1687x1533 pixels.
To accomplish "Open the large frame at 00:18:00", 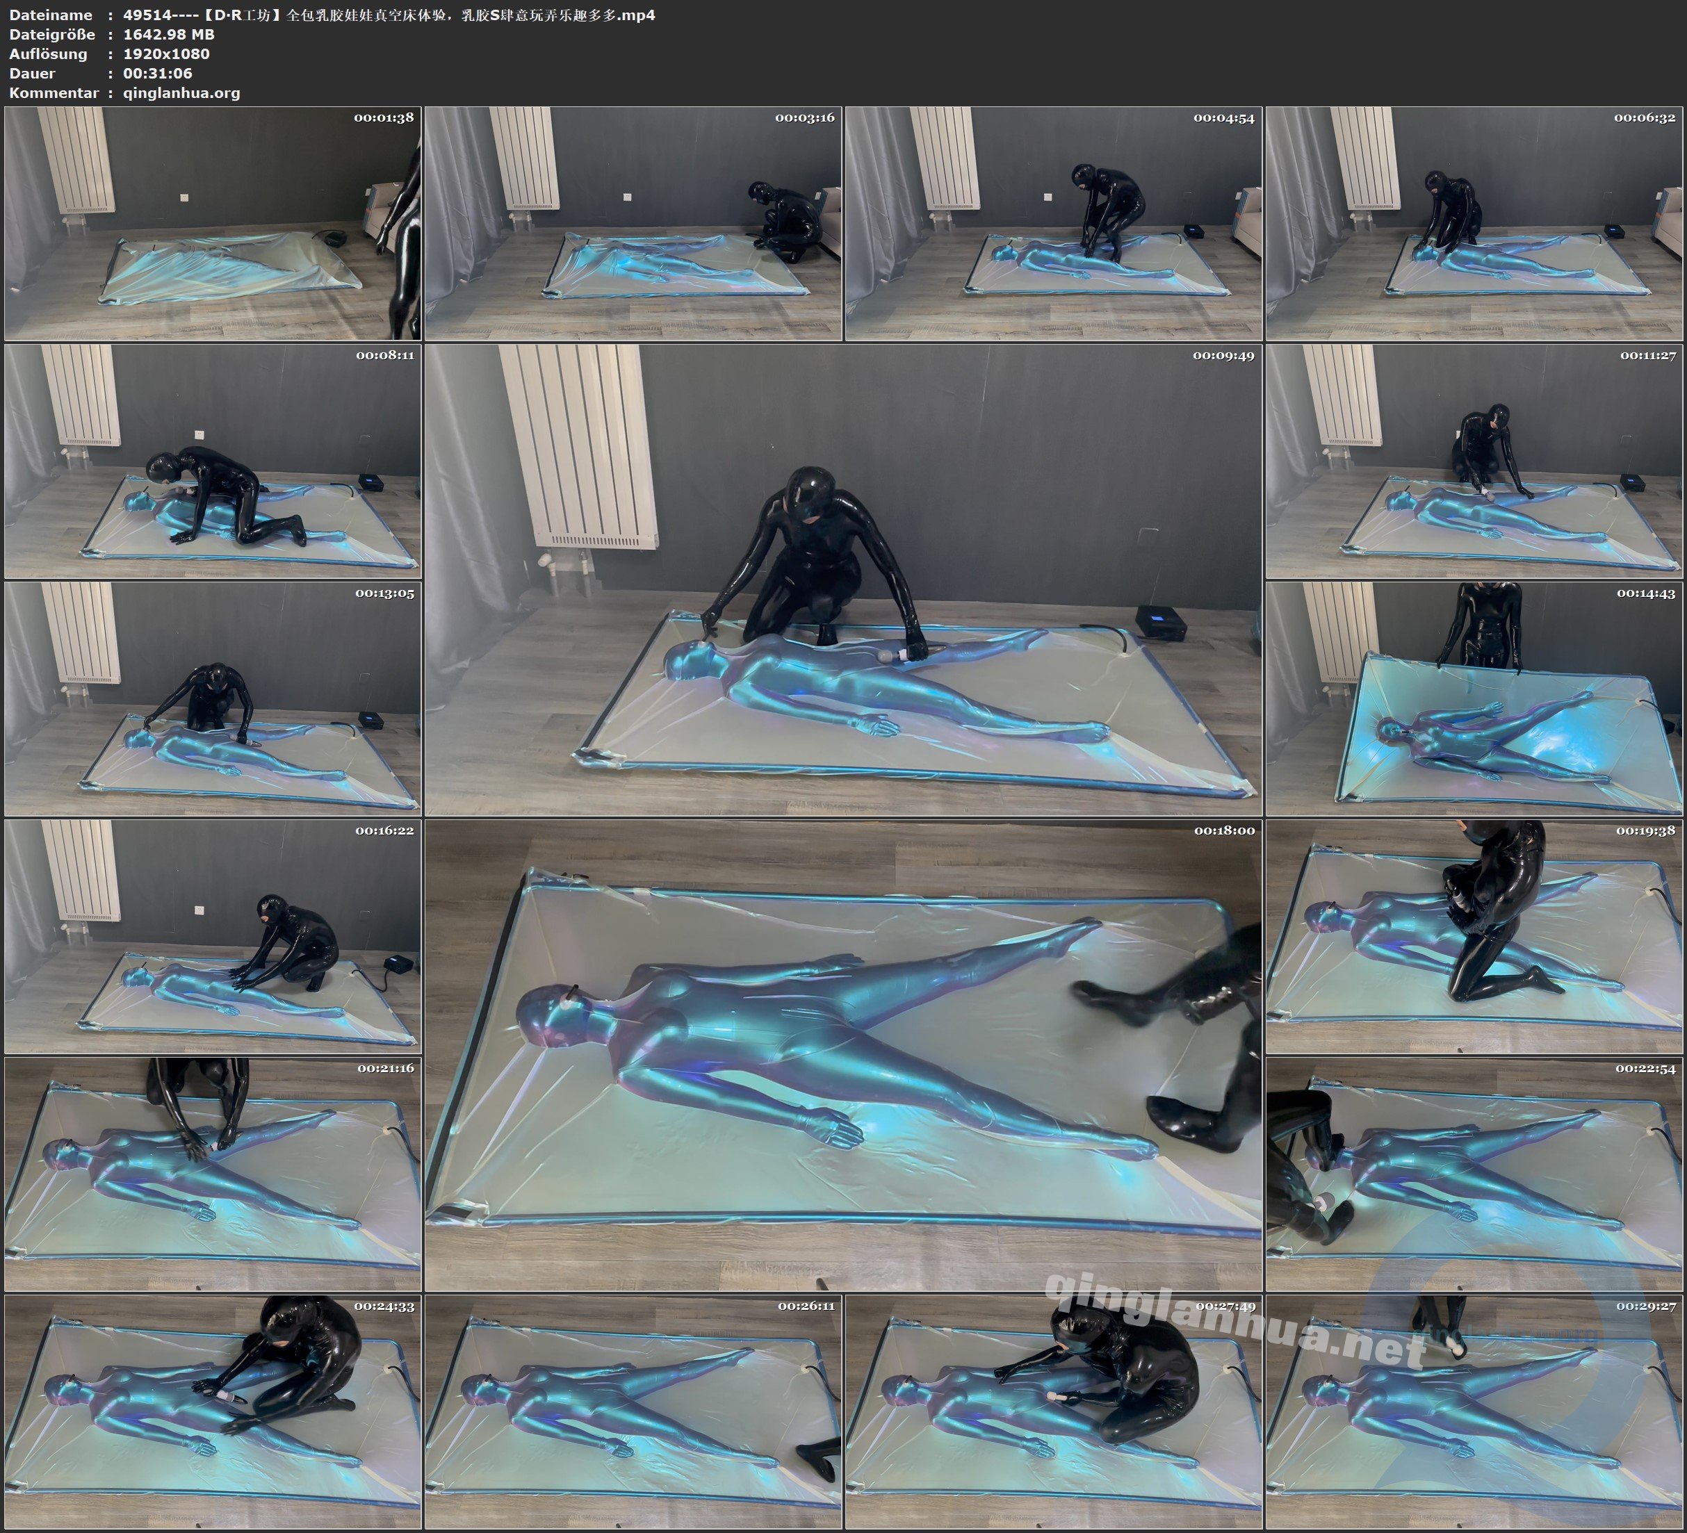I will (x=842, y=1055).
